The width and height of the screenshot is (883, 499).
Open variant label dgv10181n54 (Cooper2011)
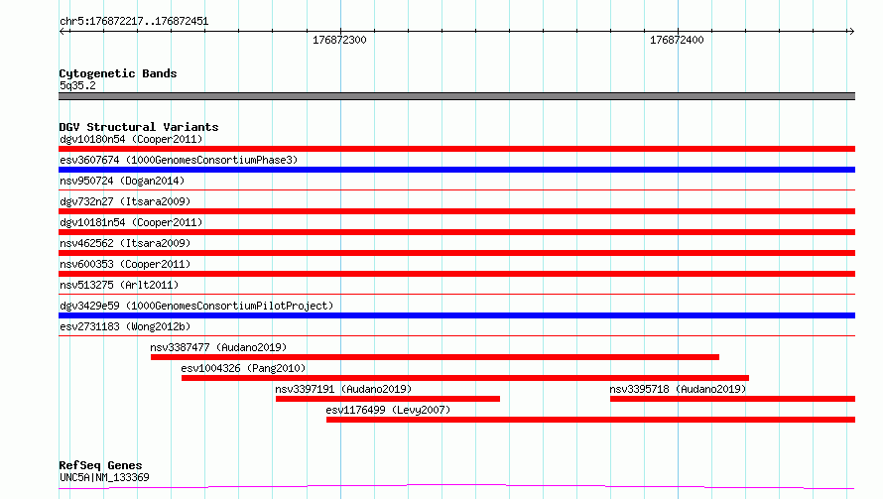pos(131,222)
